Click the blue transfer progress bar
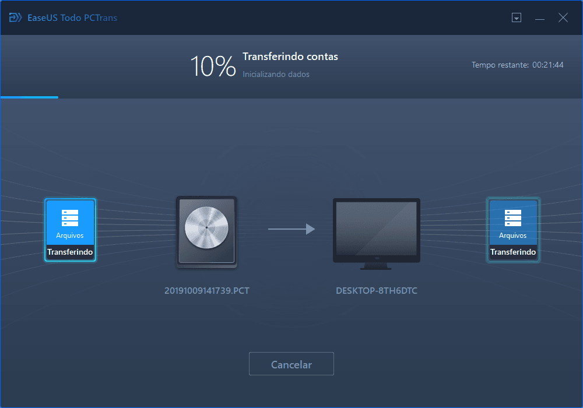Screen dimensions: 583x408 pyautogui.click(x=29, y=97)
